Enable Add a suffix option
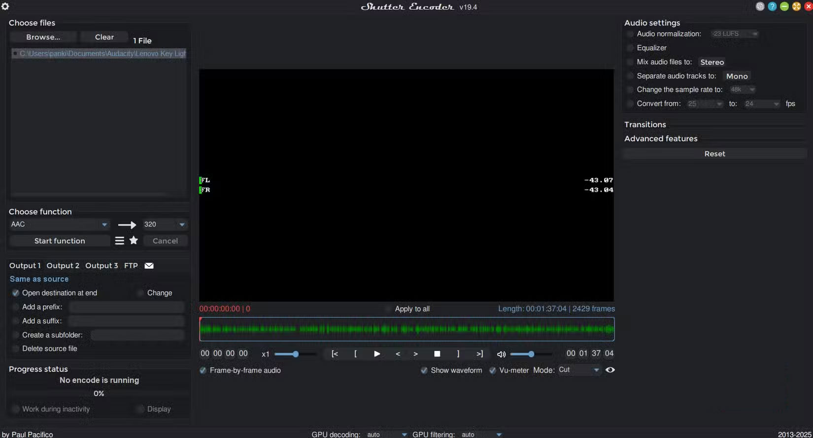The image size is (813, 438). coord(16,321)
